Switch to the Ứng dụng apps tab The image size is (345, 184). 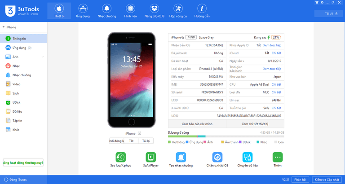click(83, 11)
